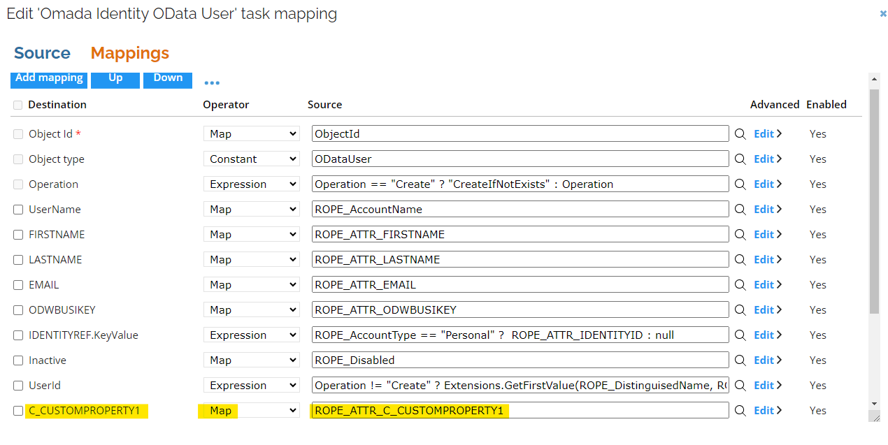Click the ODataUser source input field
The width and height of the screenshot is (888, 445).
click(520, 159)
